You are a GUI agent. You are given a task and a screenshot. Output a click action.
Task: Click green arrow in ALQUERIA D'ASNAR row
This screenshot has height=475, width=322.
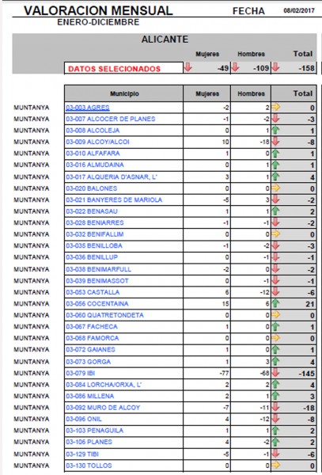tap(275, 176)
